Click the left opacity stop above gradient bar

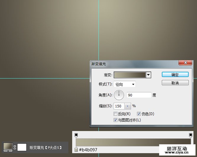76,135
